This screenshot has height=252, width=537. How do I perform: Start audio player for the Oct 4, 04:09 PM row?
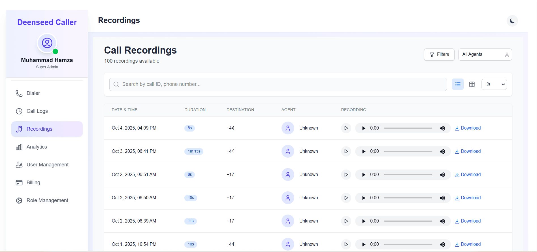coord(364,128)
